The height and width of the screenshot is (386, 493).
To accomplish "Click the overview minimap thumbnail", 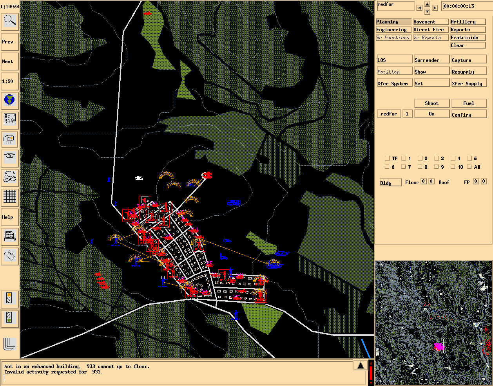I will point(433,323).
